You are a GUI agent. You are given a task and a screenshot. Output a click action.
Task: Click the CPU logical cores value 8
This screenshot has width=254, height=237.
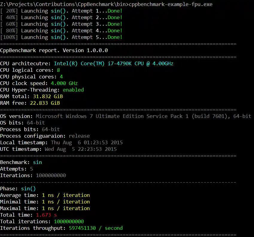(58, 70)
